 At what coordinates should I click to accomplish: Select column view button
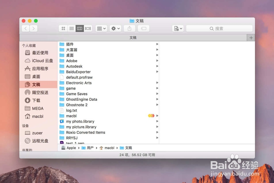79,28
